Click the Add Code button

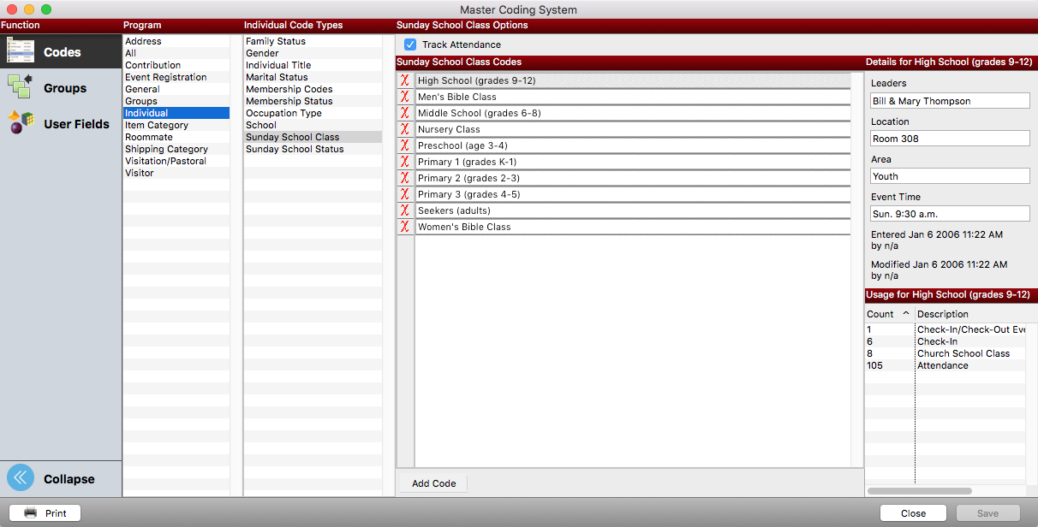tap(433, 483)
